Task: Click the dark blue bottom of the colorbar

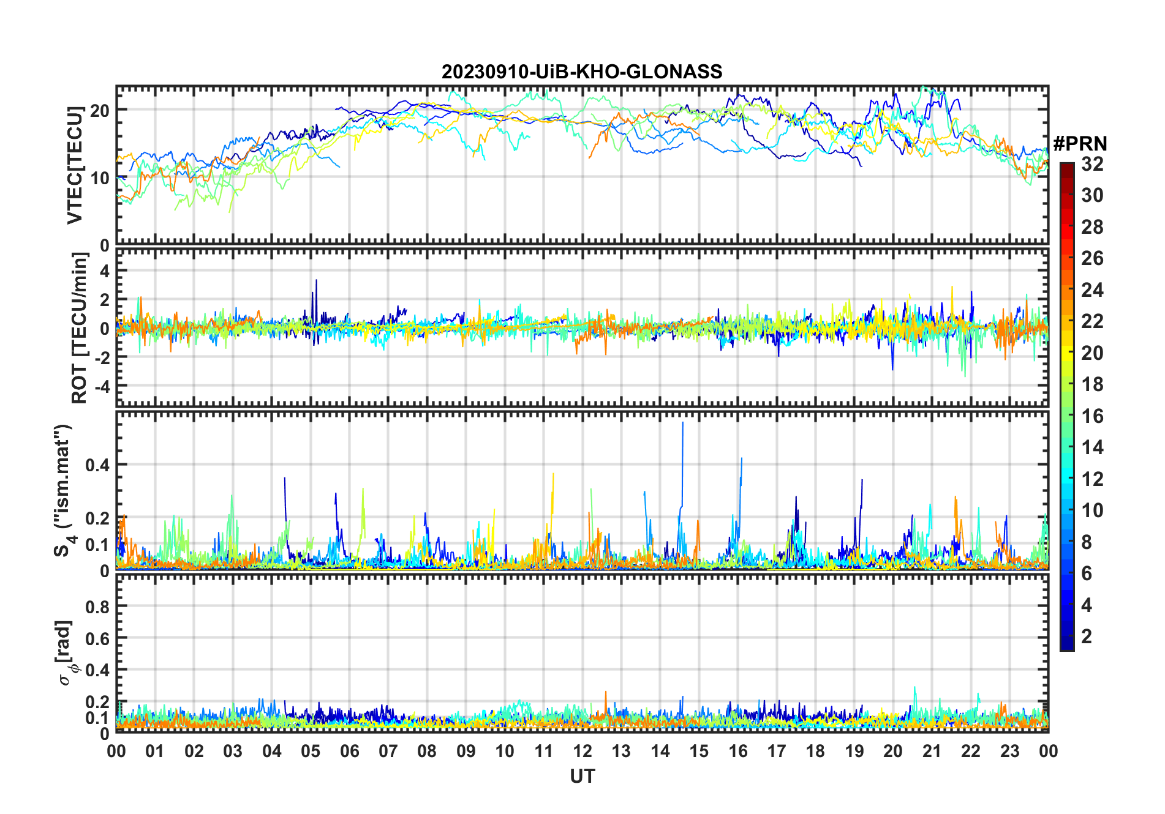Action: click(x=1066, y=645)
